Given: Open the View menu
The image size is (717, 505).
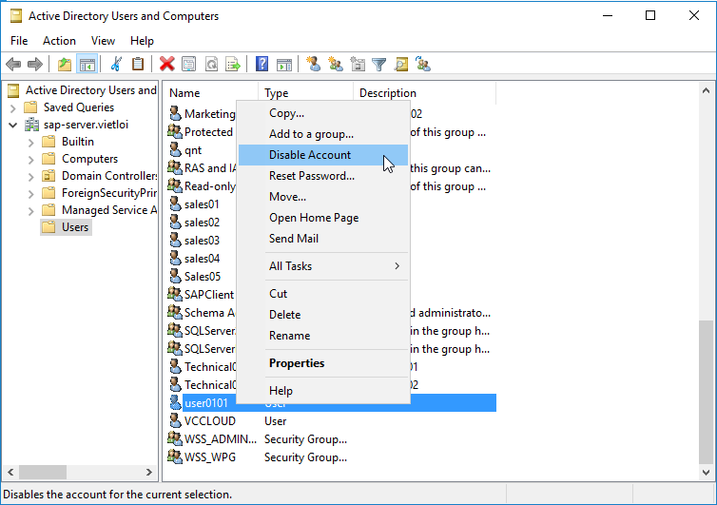Looking at the screenshot, I should coord(103,41).
